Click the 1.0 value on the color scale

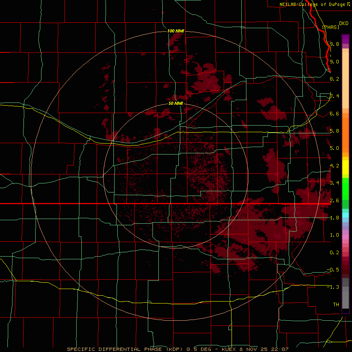[x=334, y=235]
